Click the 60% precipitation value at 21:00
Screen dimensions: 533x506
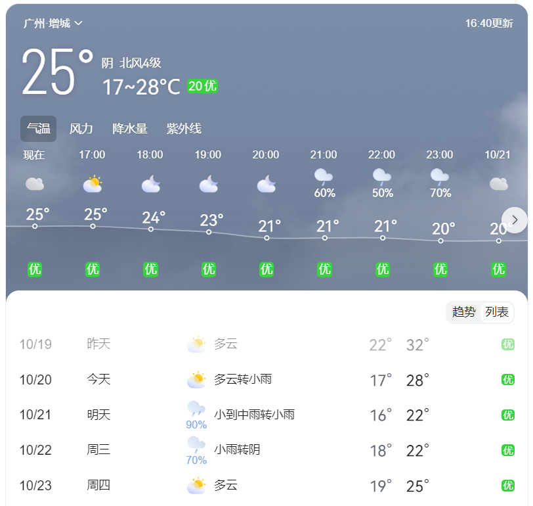(325, 193)
